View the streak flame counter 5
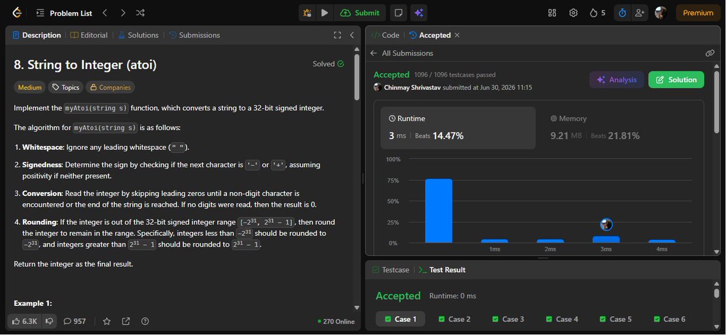 pos(597,13)
